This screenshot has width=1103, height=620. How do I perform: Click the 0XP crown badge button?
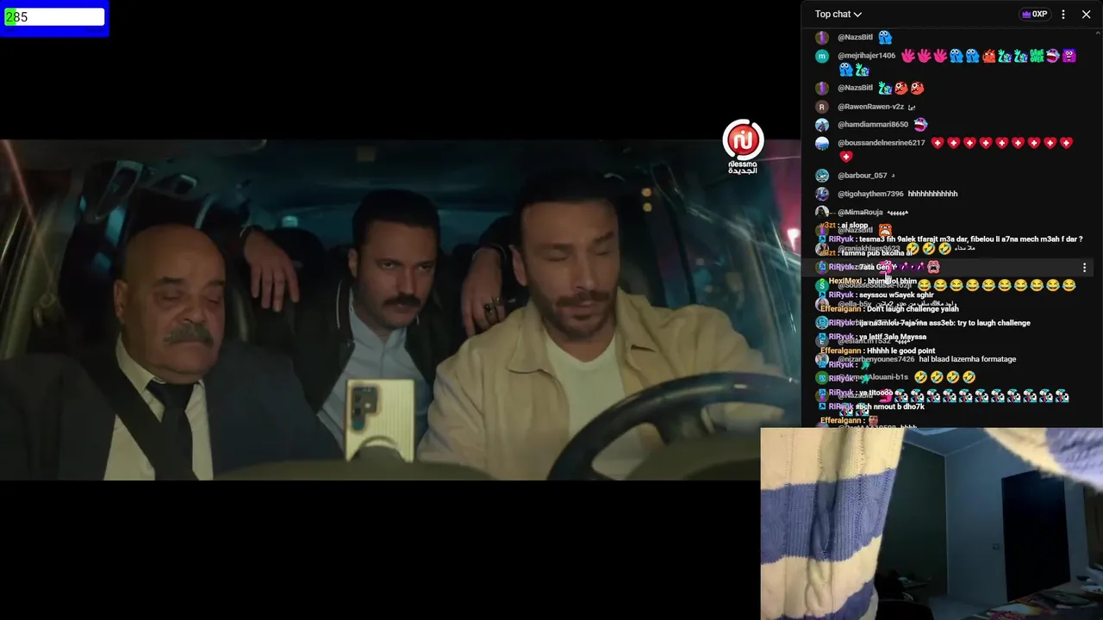(x=1034, y=14)
